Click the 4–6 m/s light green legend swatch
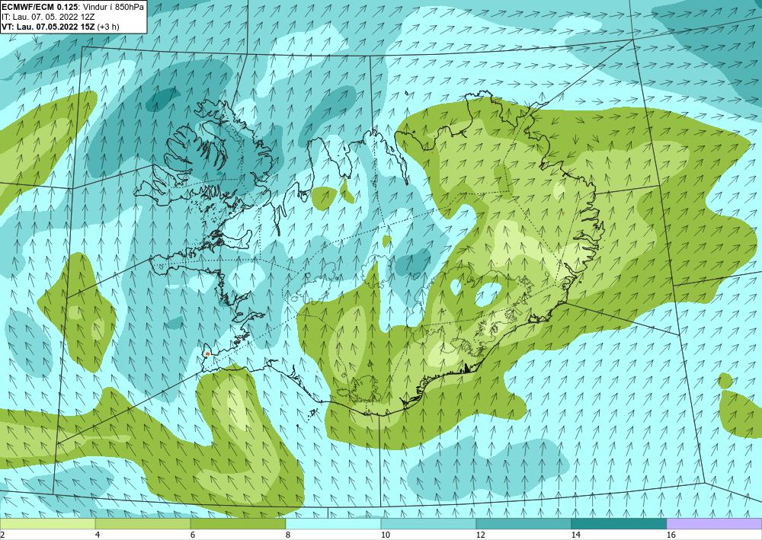This screenshot has height=540, width=762. coord(143,524)
